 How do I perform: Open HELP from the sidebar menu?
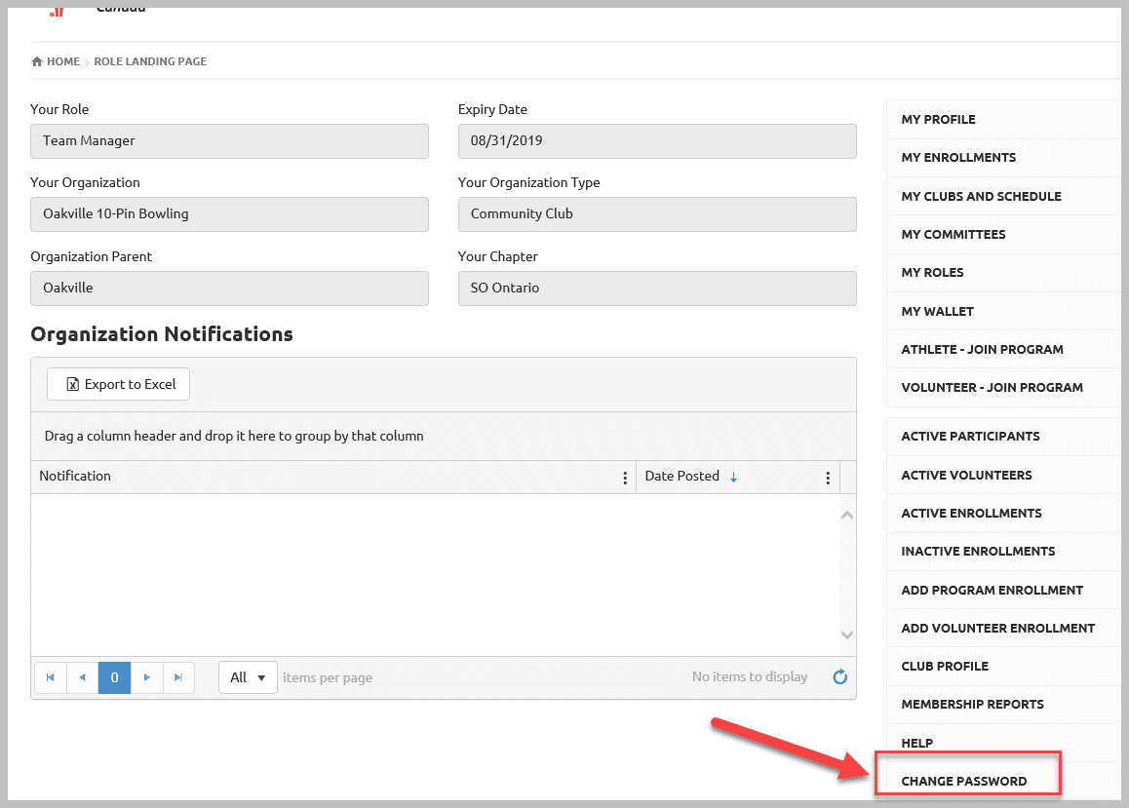pos(916,743)
